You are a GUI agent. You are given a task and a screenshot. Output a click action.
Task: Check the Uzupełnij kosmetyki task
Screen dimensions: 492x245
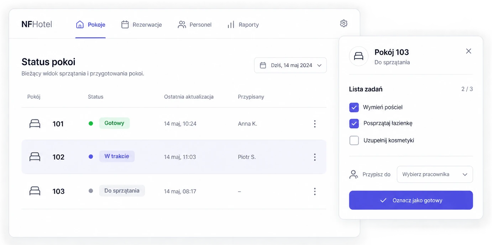(x=354, y=140)
